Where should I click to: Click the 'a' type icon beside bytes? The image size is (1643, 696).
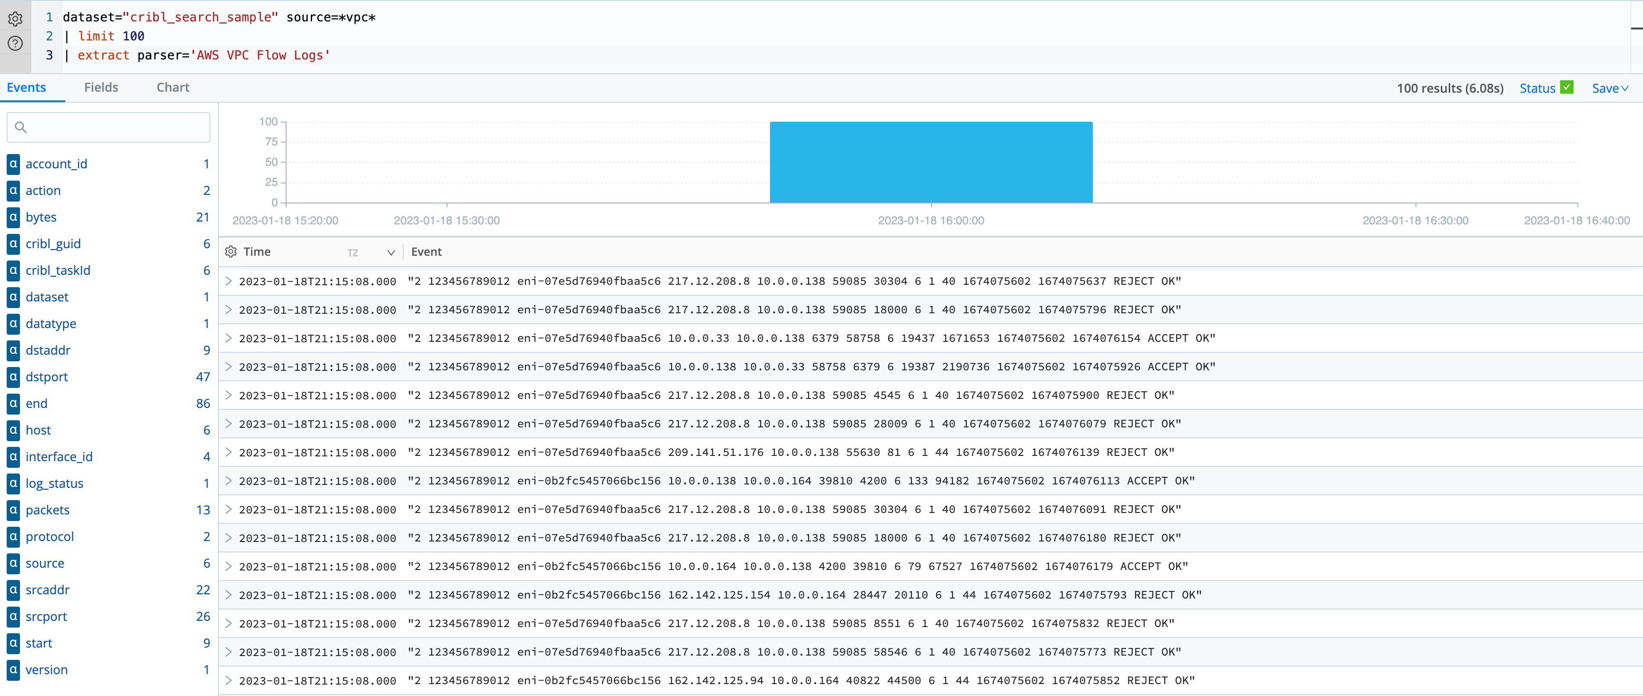point(13,217)
